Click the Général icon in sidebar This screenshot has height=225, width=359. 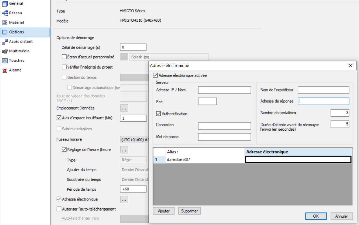tap(5, 4)
